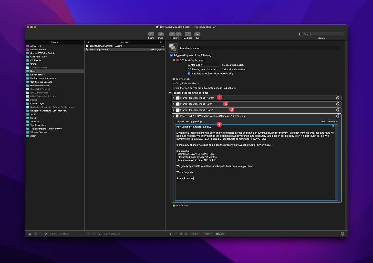Image resolution: width=373 pixels, height=263 pixels.
Task: Select the All Macros group
Action: click(x=55, y=46)
